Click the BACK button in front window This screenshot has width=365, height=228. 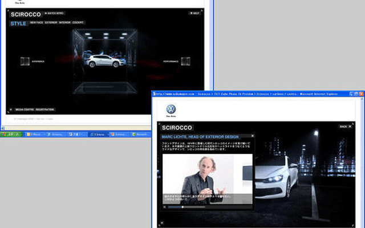point(345,127)
